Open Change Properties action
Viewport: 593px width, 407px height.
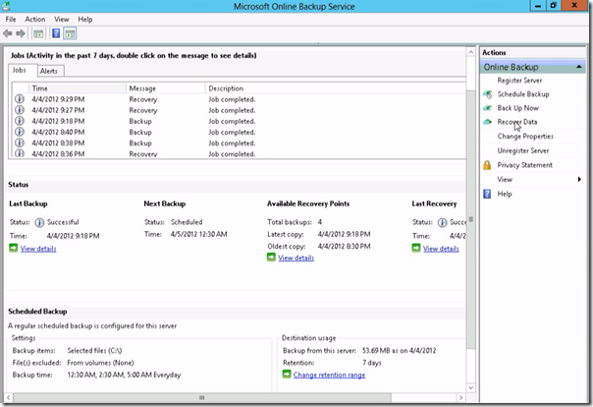(x=525, y=137)
